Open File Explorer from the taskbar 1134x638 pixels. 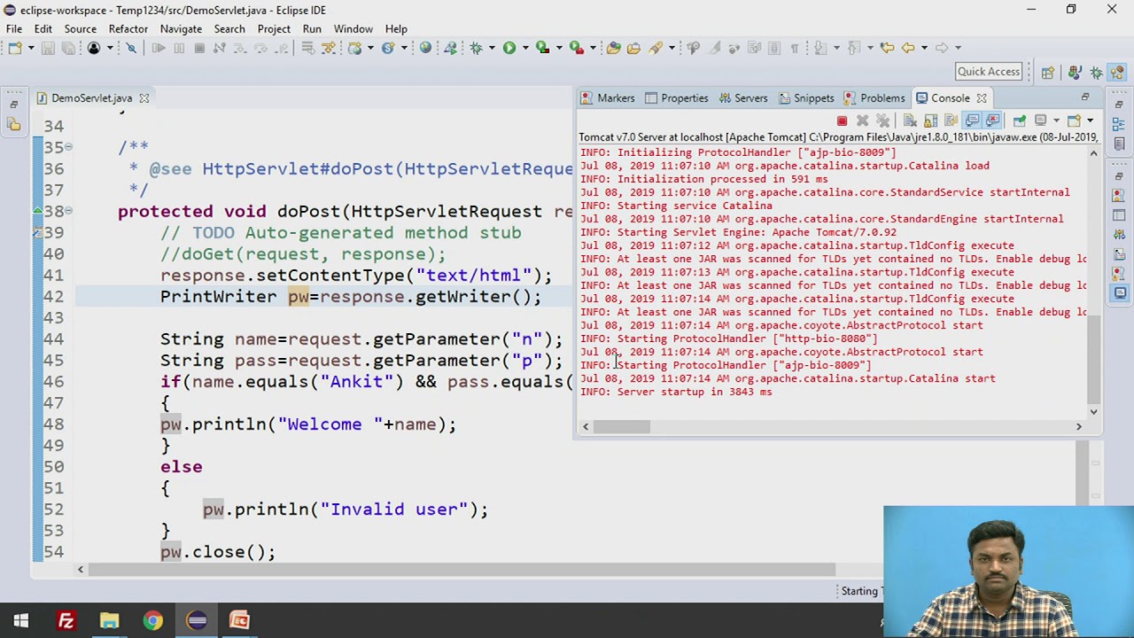click(x=110, y=620)
